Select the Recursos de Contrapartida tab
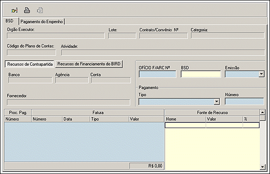This screenshot has height=174, width=270. pyautogui.click(x=30, y=64)
